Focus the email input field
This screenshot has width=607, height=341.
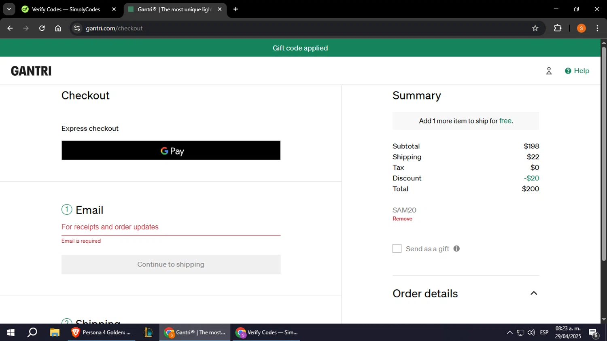coord(171,227)
